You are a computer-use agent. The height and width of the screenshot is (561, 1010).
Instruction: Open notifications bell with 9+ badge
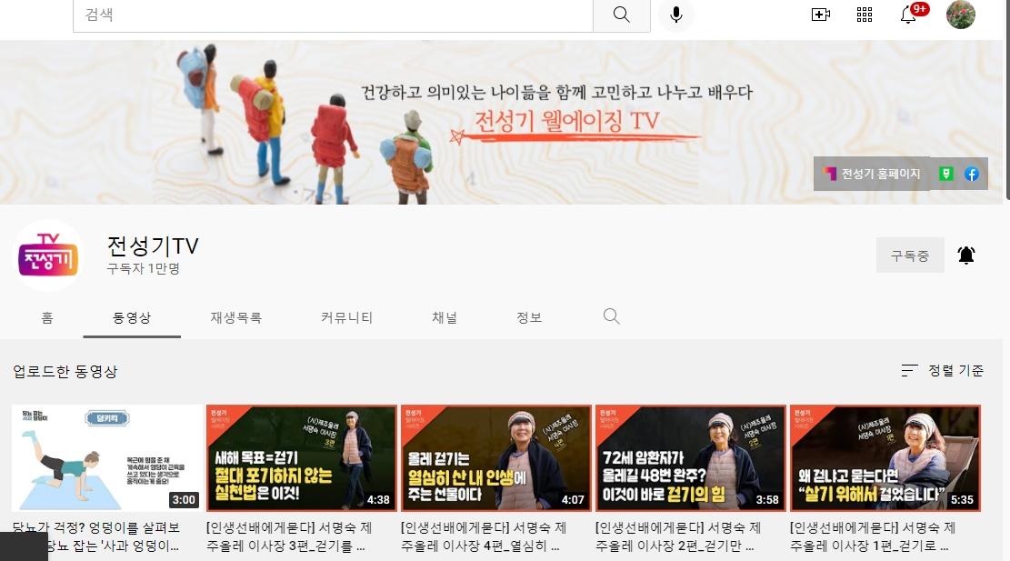(909, 15)
